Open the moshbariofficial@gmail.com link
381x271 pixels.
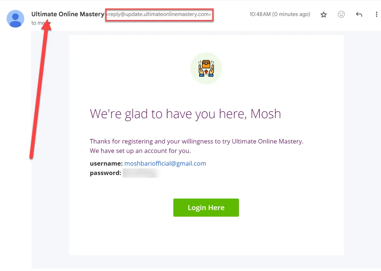click(165, 163)
